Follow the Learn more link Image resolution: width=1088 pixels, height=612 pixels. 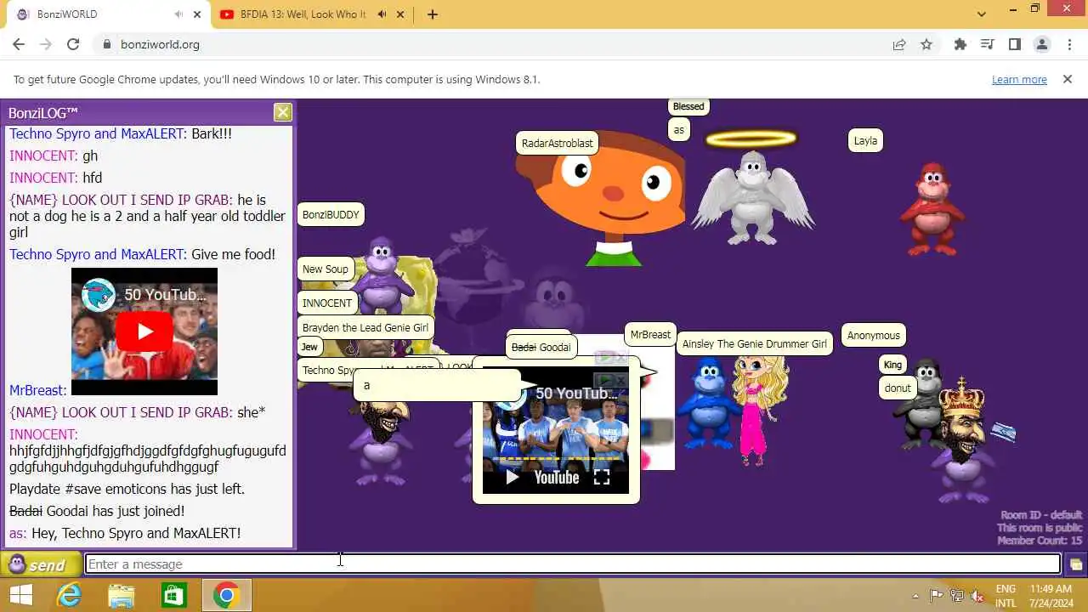coord(1019,79)
